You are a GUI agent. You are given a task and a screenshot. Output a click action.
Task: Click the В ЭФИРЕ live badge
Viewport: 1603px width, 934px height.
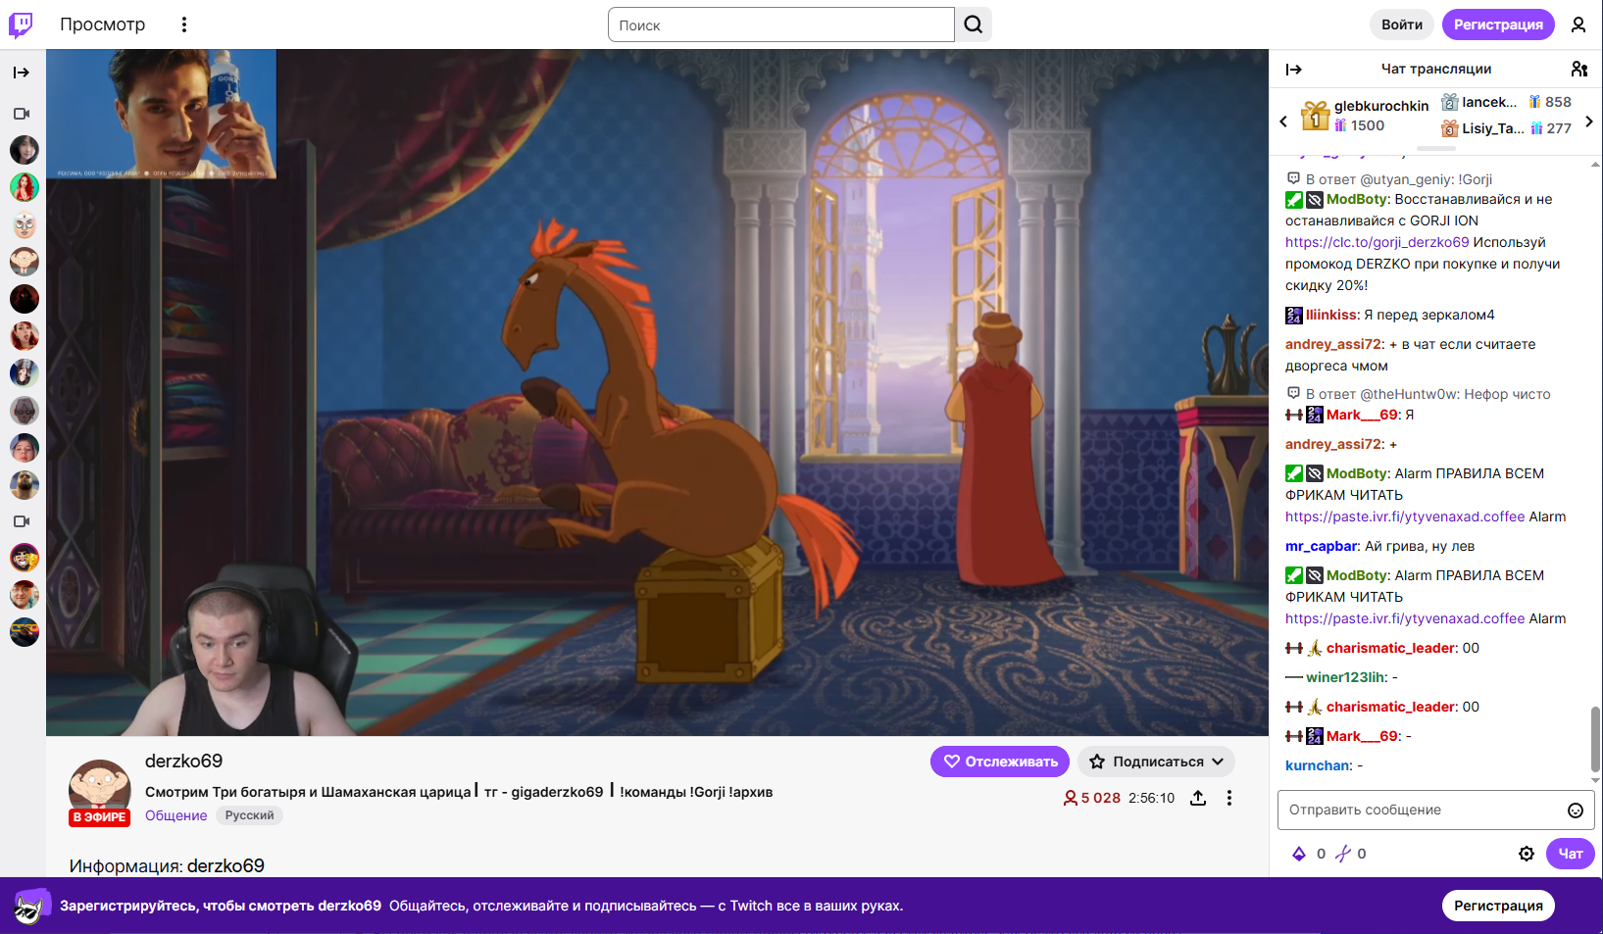tap(99, 817)
